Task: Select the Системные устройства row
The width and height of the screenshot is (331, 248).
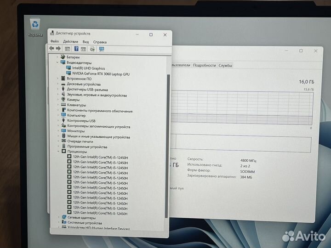Action: (x=85, y=223)
